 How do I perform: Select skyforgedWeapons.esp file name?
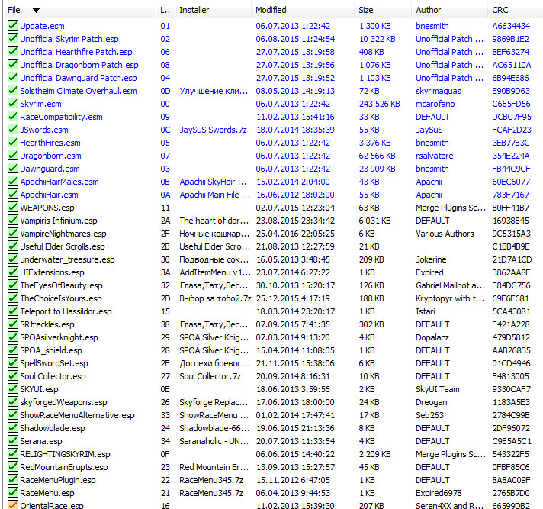(x=63, y=402)
